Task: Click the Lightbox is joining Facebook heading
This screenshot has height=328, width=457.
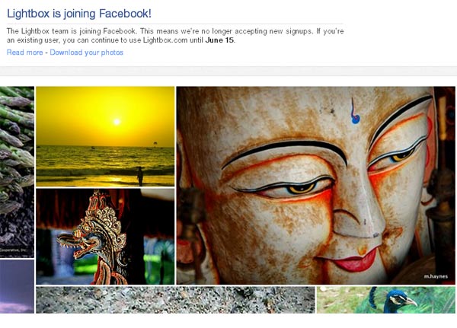Action: (x=79, y=14)
